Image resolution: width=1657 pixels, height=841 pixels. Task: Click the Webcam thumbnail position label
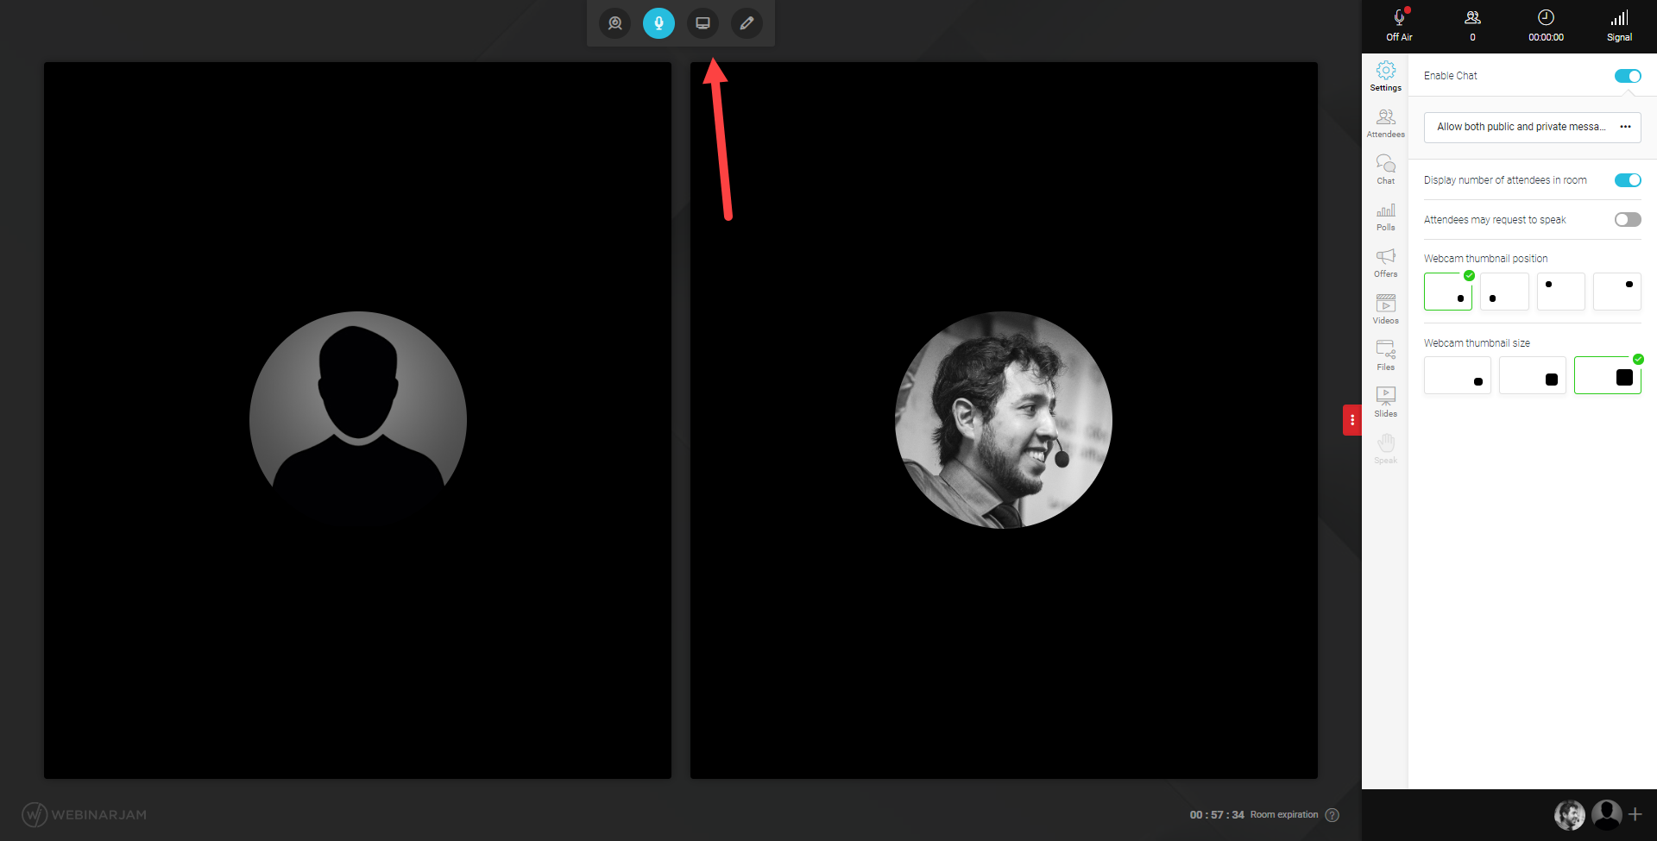(x=1485, y=259)
